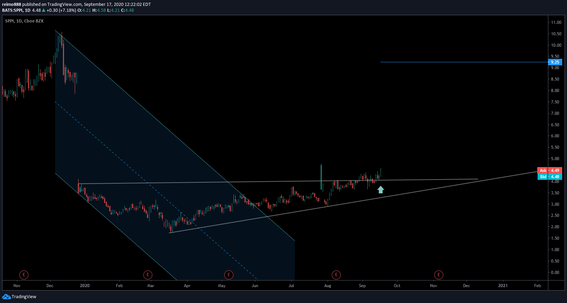567x303 pixels.
Task: Click the 2021 label on time axis
Action: pos(503,286)
